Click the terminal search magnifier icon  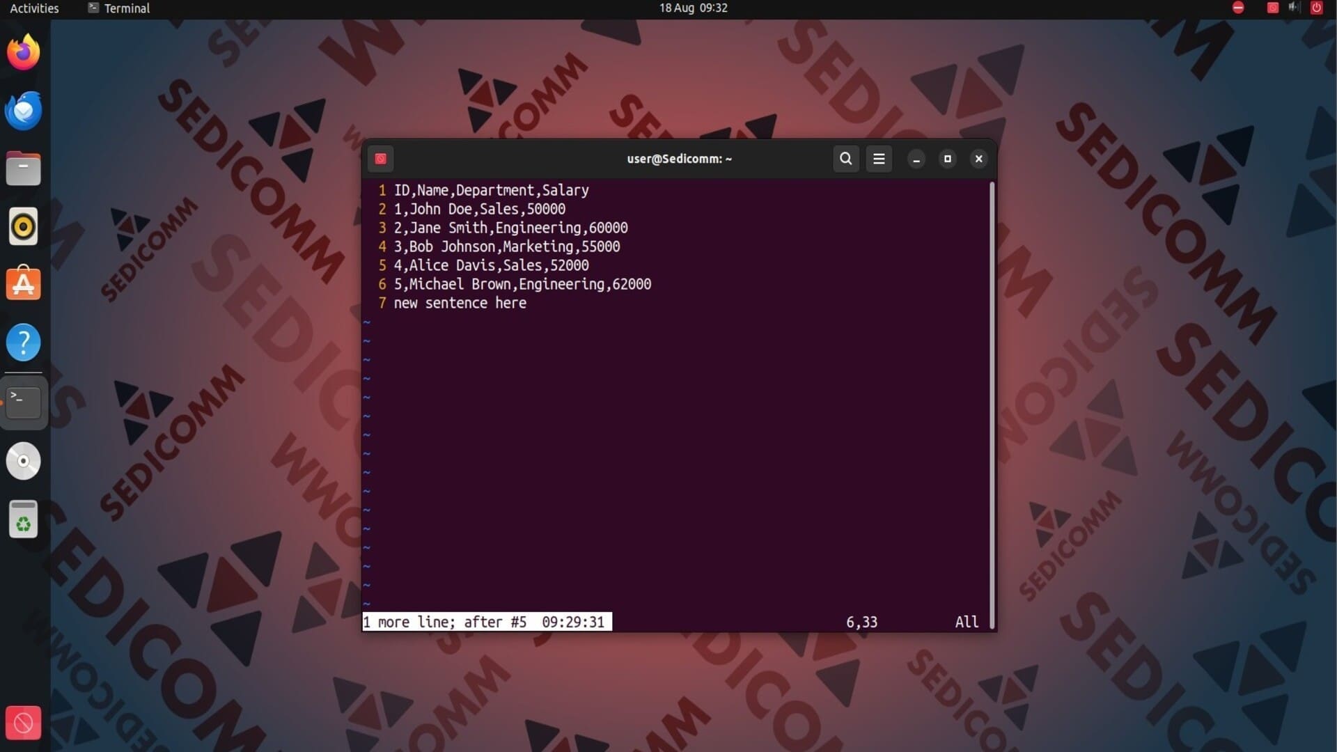[x=845, y=159]
